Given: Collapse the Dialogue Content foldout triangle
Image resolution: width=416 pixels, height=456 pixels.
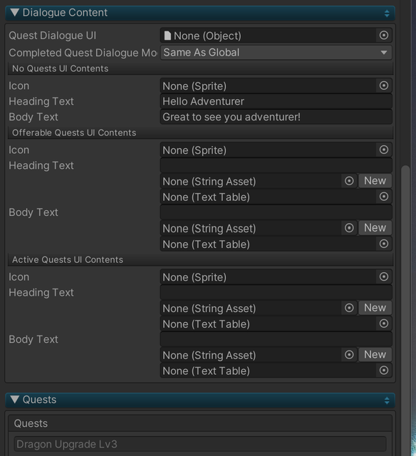Looking at the screenshot, I should (x=14, y=13).
